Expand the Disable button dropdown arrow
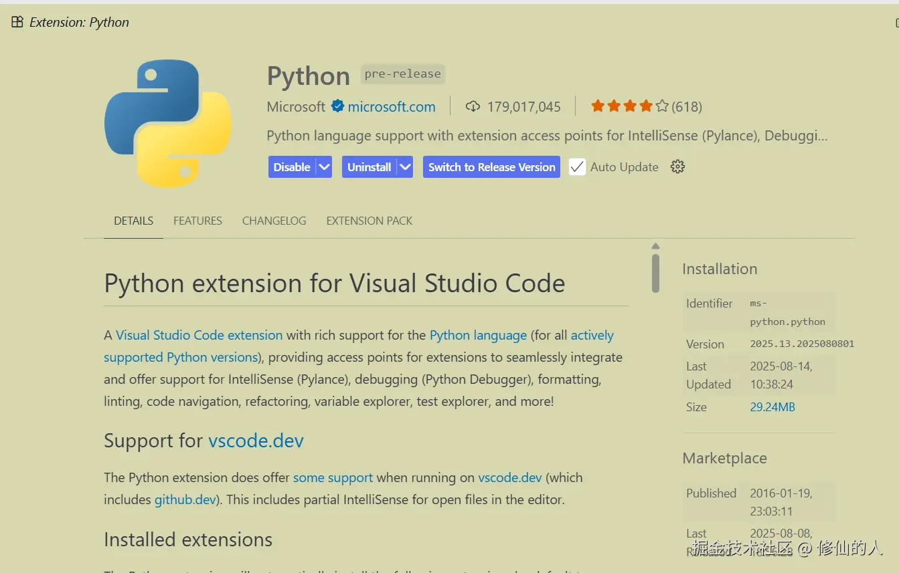This screenshot has height=573, width=899. [x=324, y=167]
